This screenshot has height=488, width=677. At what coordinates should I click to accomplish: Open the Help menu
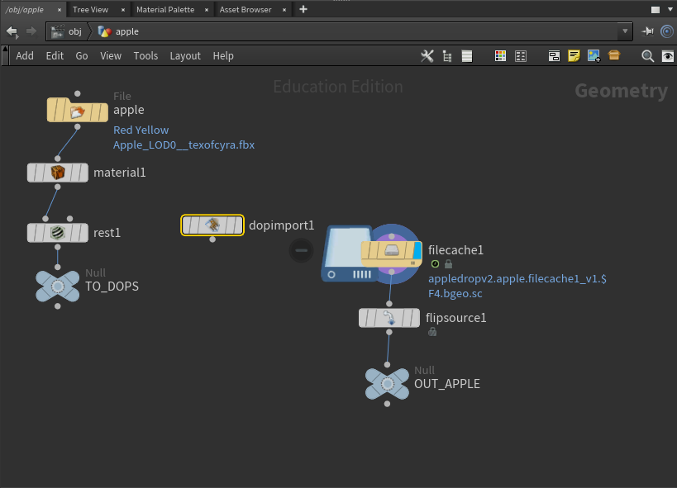click(x=223, y=55)
